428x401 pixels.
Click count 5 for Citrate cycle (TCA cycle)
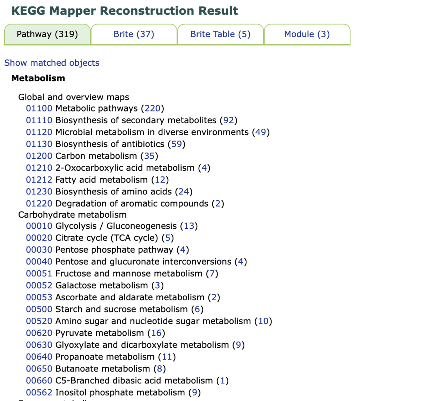tap(168, 238)
